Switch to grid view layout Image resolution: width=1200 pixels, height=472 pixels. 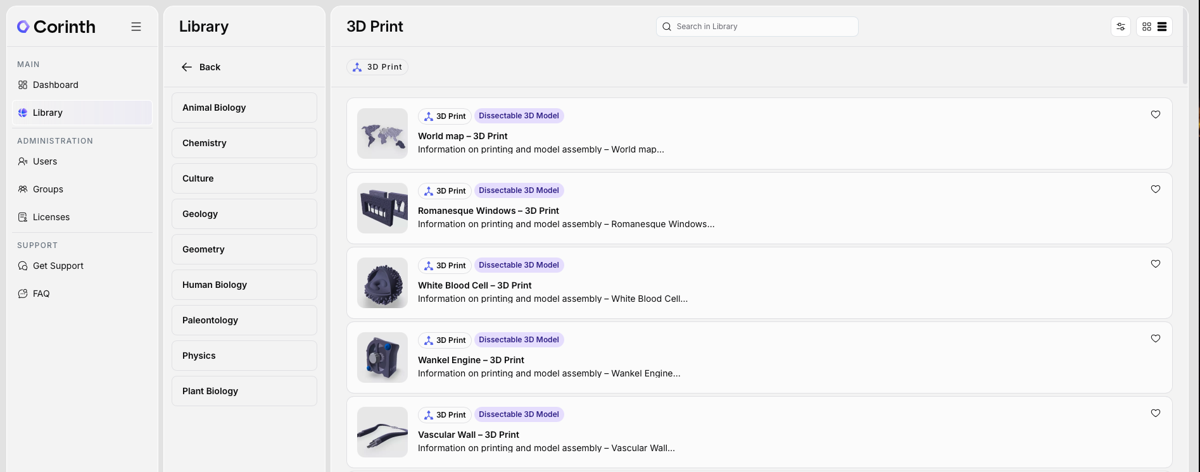coord(1147,27)
